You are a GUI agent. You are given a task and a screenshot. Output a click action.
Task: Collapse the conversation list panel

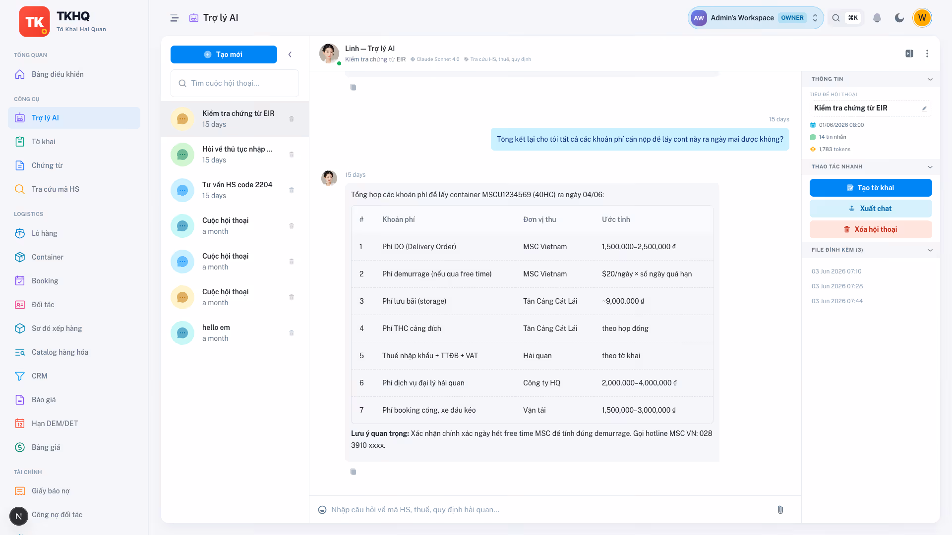[x=290, y=54]
